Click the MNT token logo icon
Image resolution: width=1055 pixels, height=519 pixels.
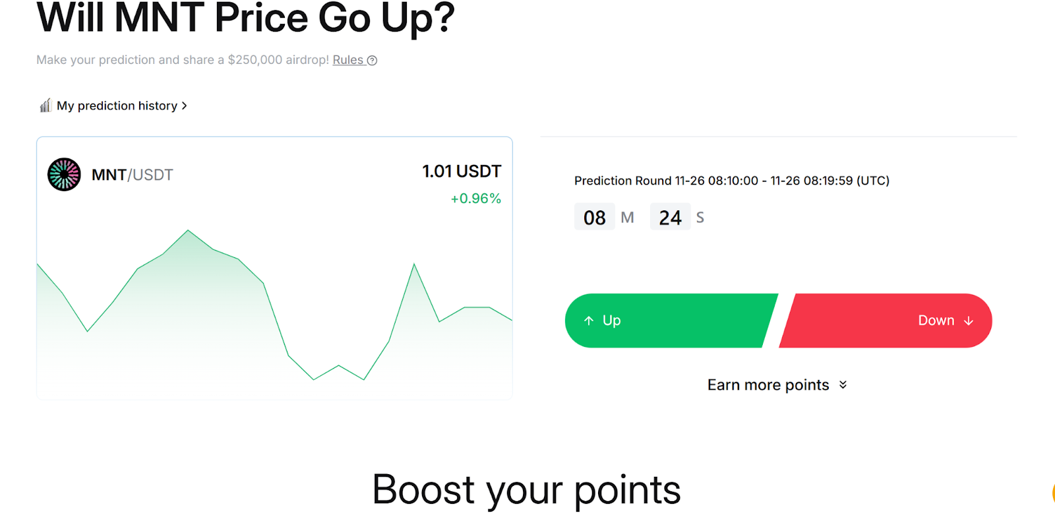click(64, 175)
